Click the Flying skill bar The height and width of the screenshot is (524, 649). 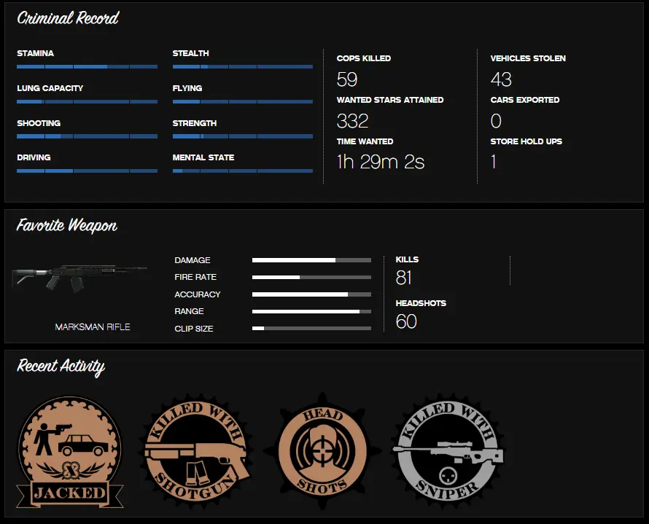243,101
